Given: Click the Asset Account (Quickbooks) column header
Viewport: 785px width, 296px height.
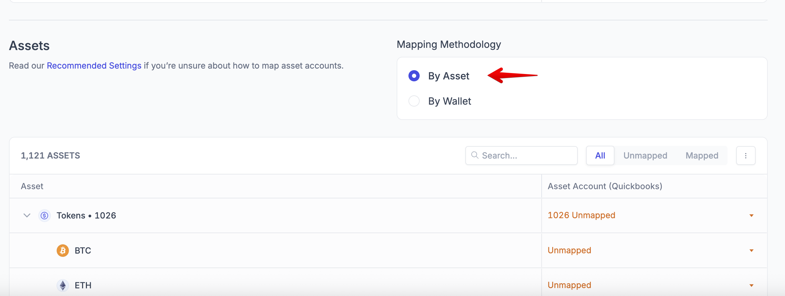Looking at the screenshot, I should click(x=605, y=186).
